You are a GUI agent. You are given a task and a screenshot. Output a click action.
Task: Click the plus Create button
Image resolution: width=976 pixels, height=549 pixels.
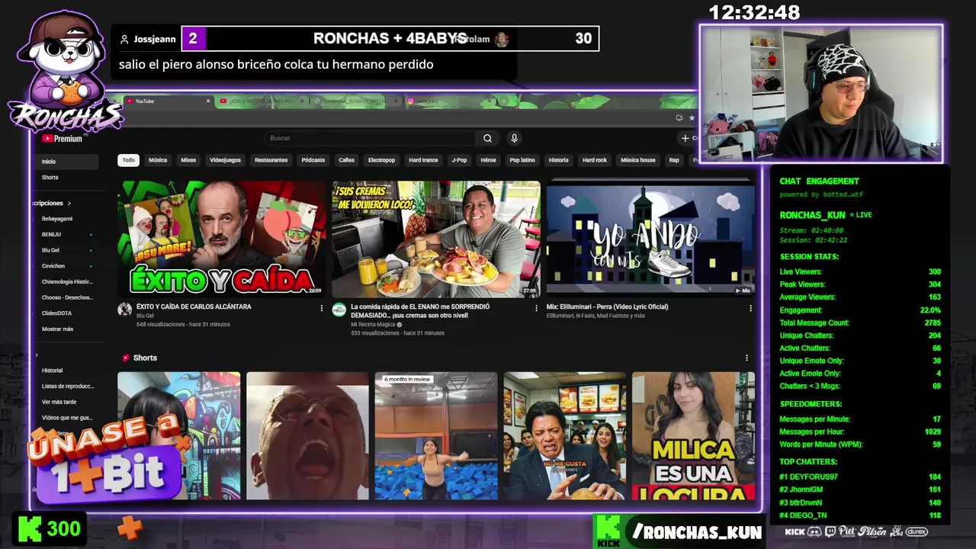pos(688,138)
